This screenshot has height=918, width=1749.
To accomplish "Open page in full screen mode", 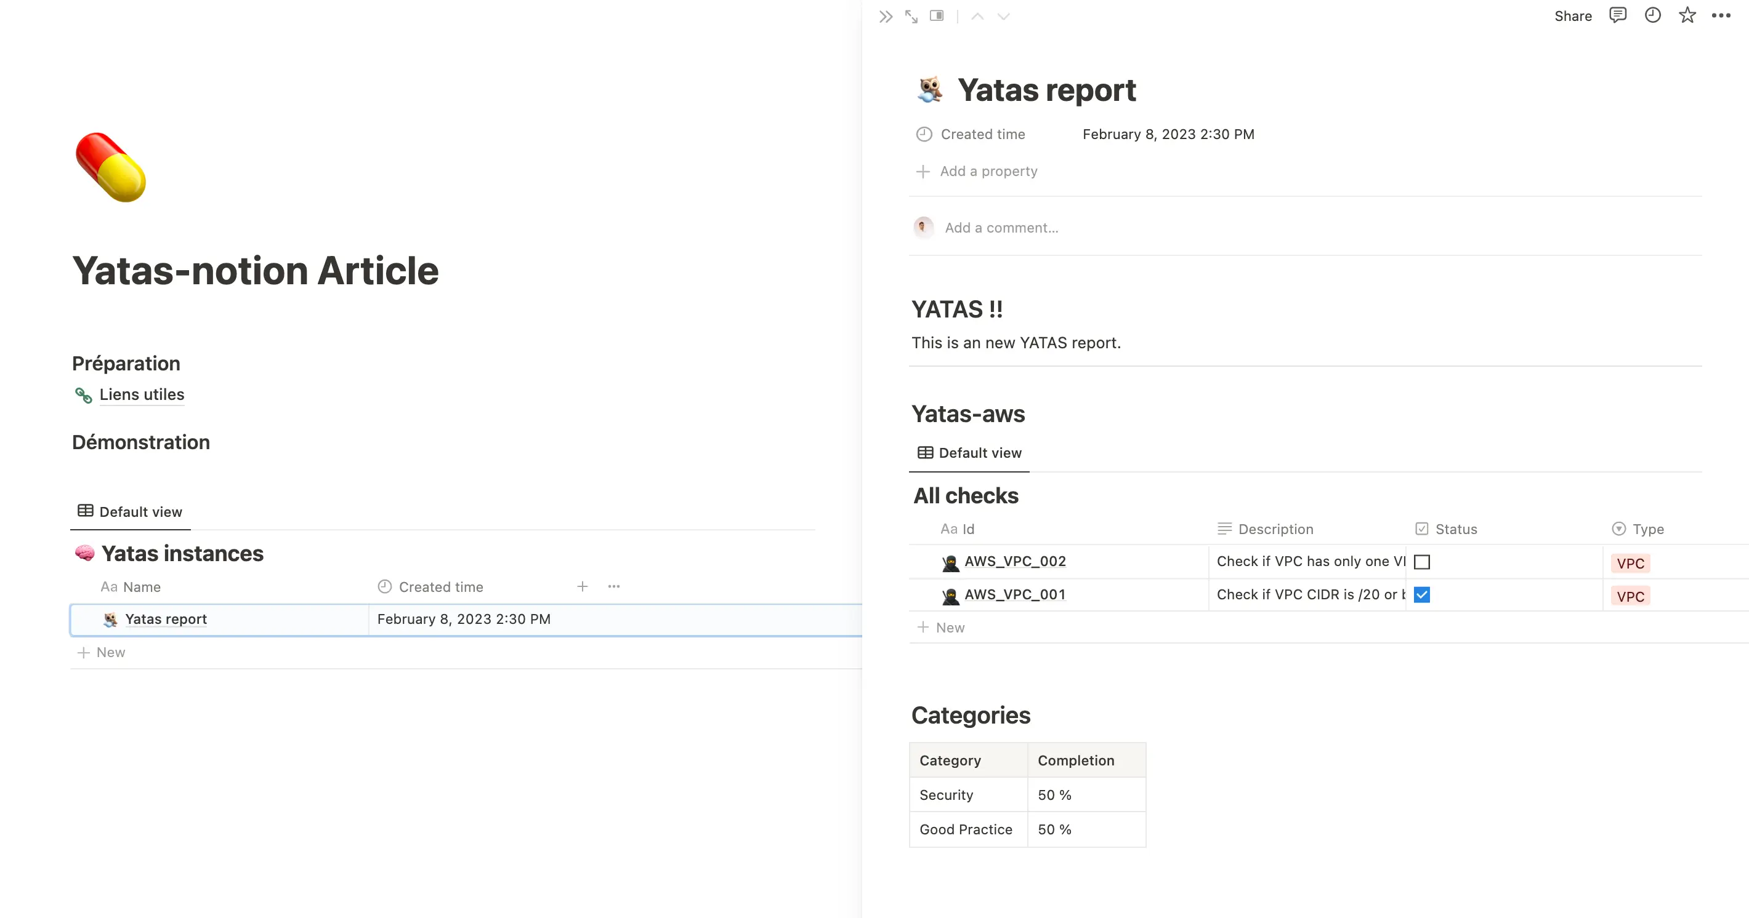I will click(x=911, y=16).
